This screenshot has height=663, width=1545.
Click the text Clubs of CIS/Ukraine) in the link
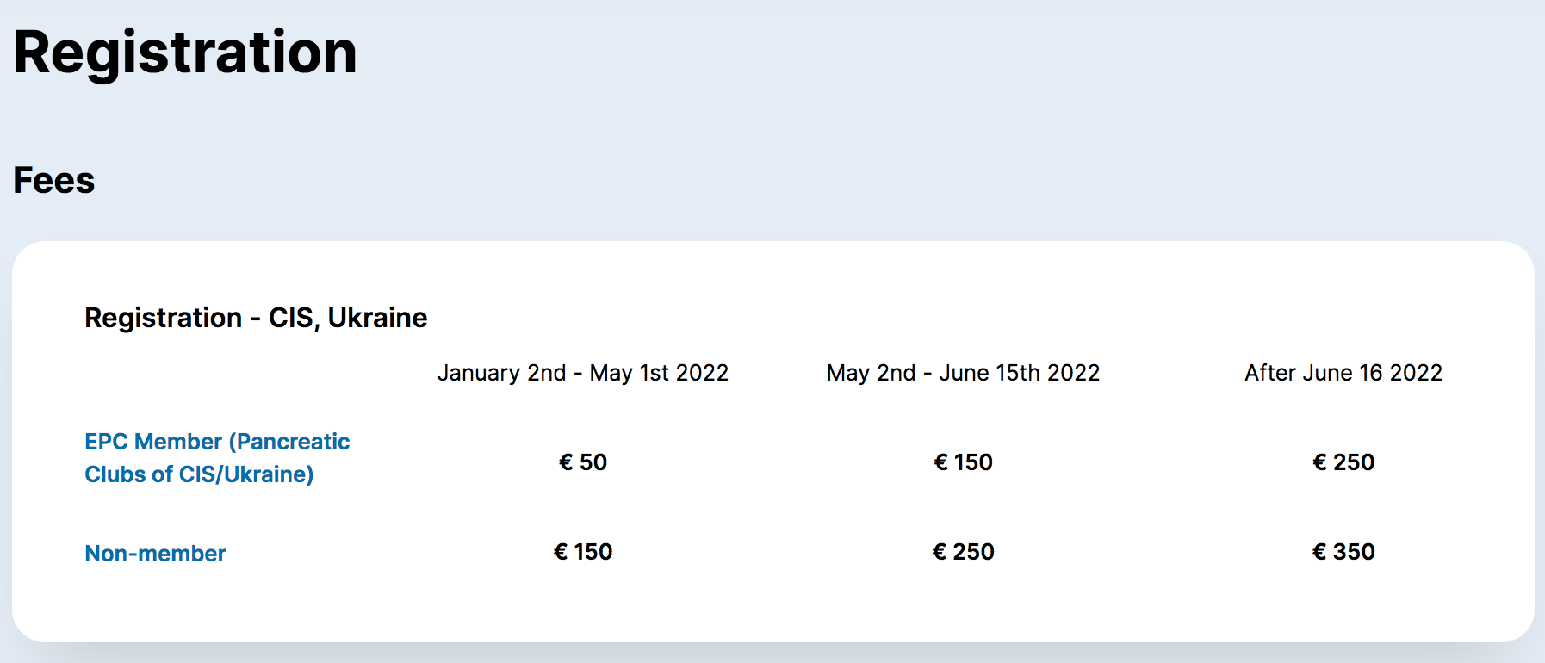(x=199, y=474)
